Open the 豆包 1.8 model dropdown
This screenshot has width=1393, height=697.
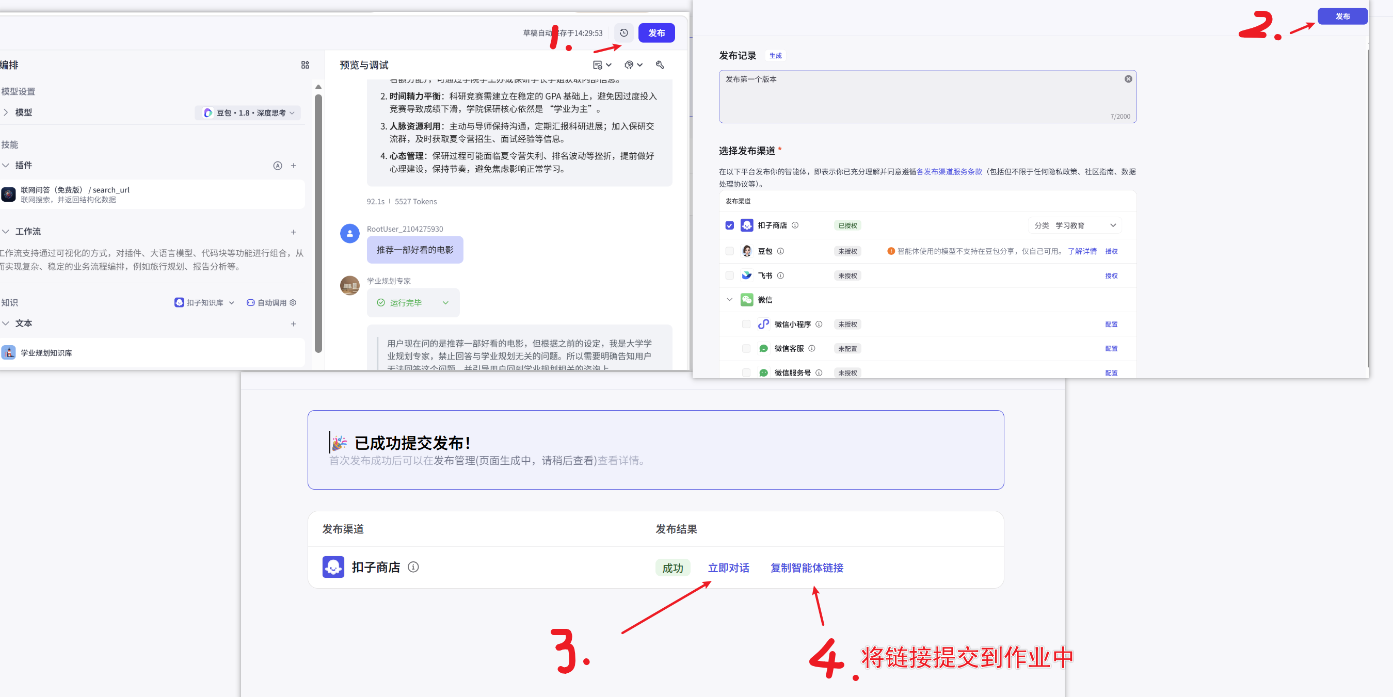click(249, 112)
